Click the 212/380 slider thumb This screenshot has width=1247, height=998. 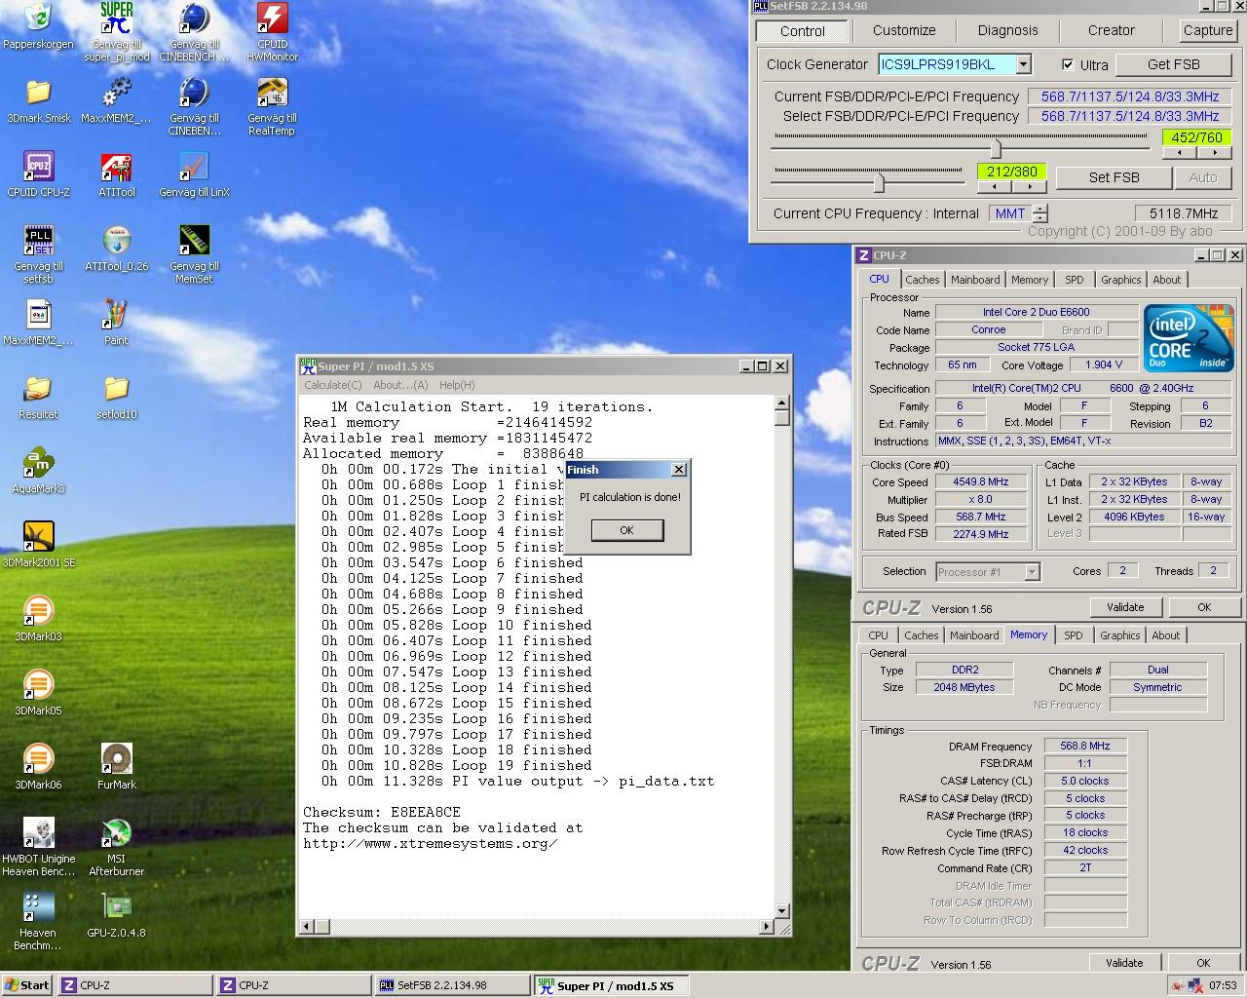click(x=879, y=181)
